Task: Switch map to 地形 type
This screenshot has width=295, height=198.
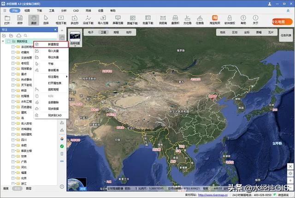Action: coord(129,32)
